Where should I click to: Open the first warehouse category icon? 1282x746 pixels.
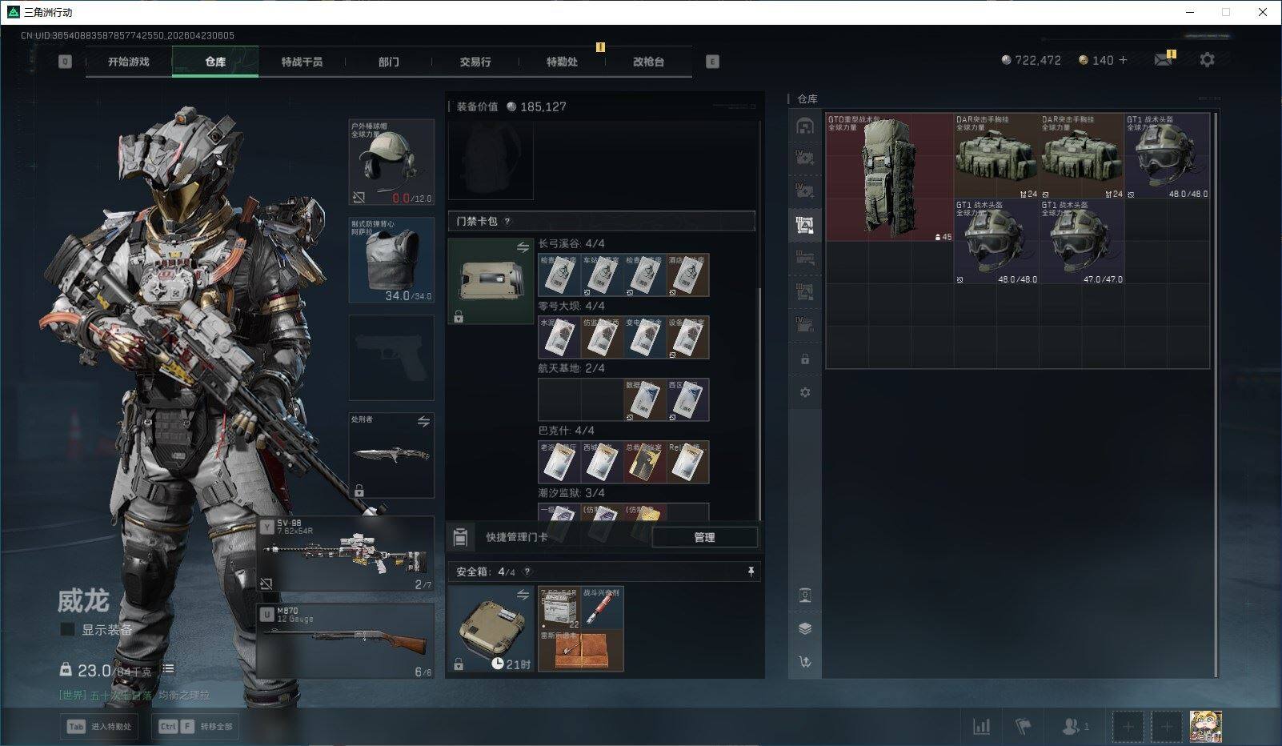(x=805, y=126)
